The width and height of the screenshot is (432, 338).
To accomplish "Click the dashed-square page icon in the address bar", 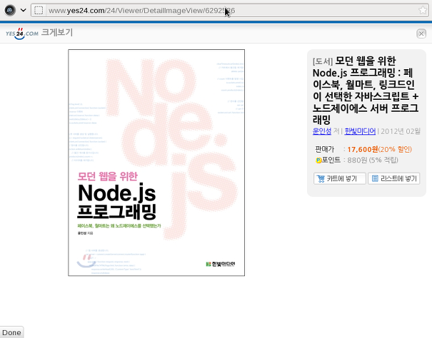I will point(39,11).
